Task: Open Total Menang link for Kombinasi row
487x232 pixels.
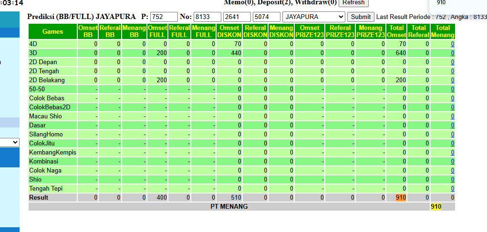Action: click(453, 161)
